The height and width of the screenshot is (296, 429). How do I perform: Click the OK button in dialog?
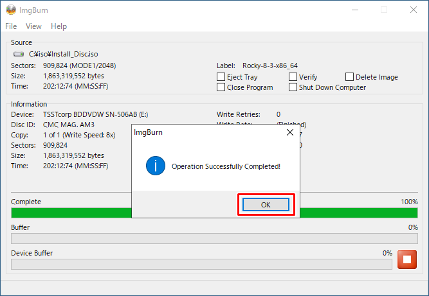266,205
